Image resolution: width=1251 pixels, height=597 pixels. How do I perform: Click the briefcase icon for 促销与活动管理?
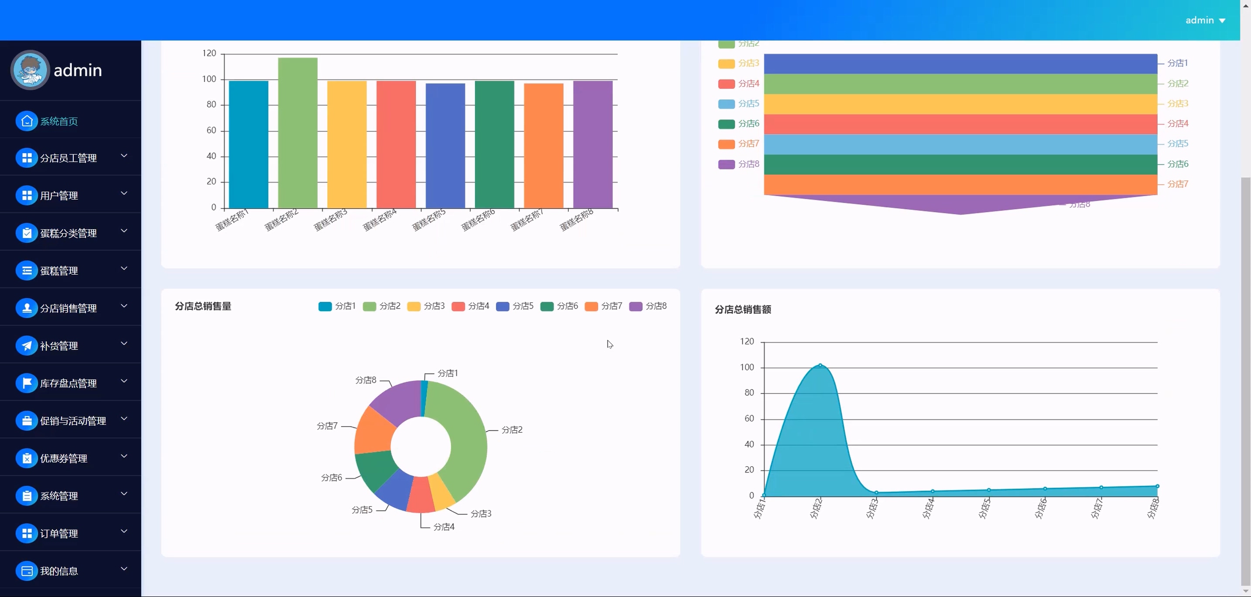tap(27, 421)
